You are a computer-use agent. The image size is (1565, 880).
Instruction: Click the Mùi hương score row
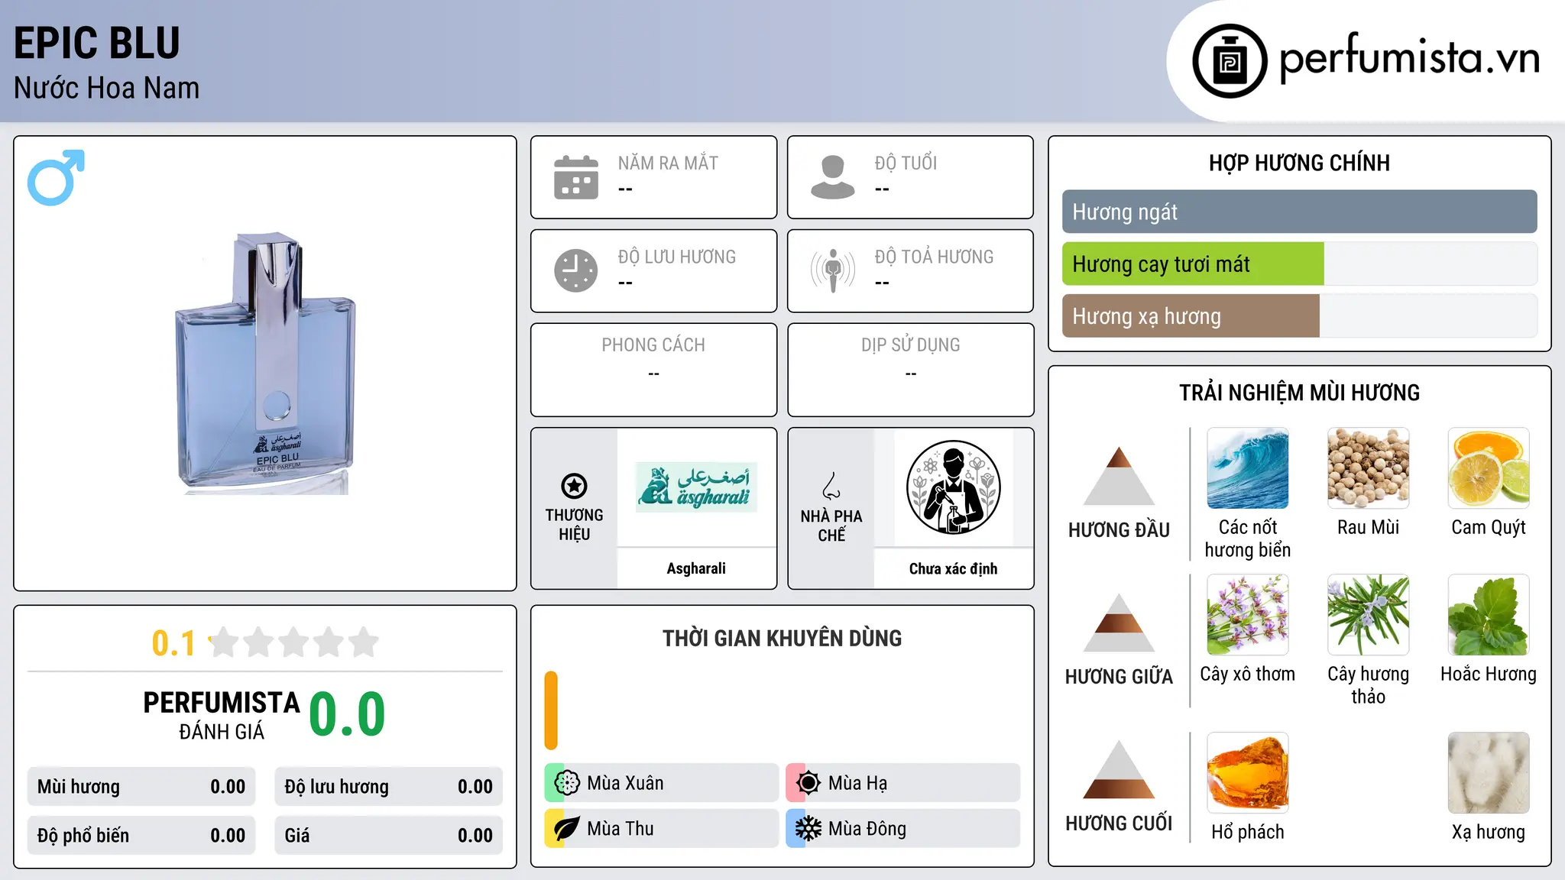pos(141,786)
